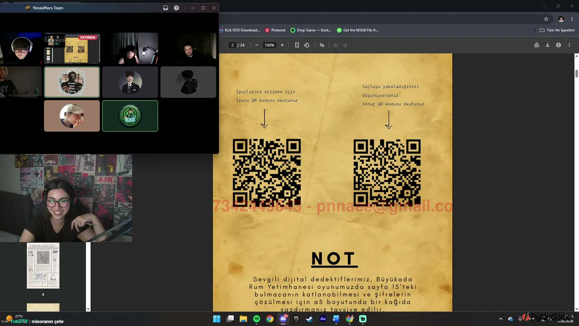
Task: Show hidden system tray icons
Action: (501, 319)
